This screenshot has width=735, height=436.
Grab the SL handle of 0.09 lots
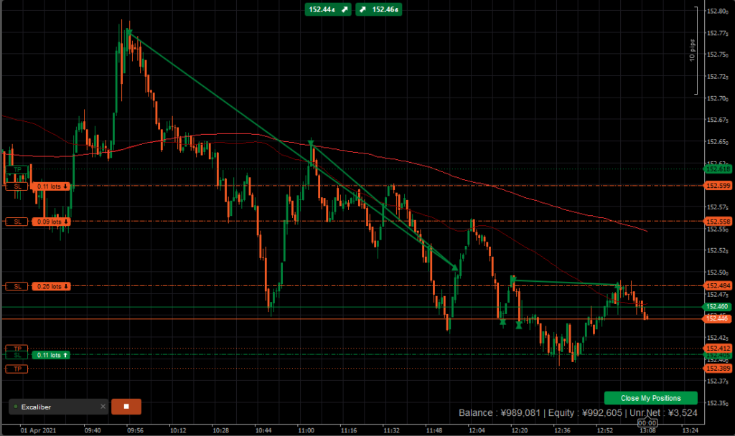click(x=17, y=222)
